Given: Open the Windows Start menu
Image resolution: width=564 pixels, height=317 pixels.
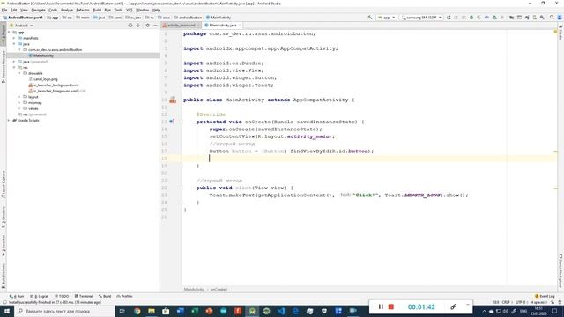Looking at the screenshot, I should [x=6, y=311].
